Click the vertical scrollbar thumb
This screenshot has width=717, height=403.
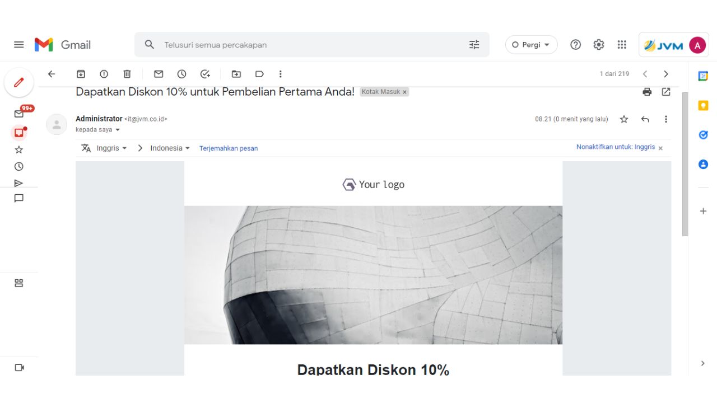(685, 164)
